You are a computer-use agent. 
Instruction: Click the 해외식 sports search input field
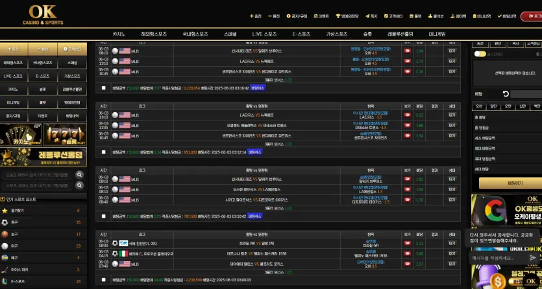click(38, 175)
